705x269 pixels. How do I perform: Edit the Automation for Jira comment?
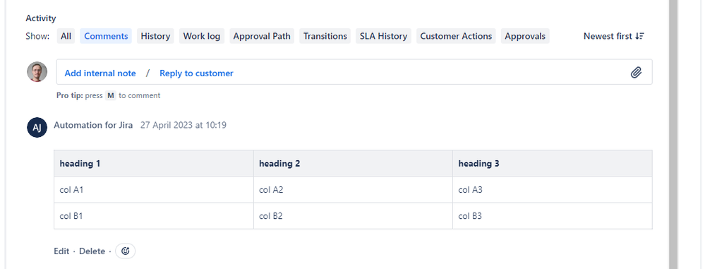click(61, 251)
